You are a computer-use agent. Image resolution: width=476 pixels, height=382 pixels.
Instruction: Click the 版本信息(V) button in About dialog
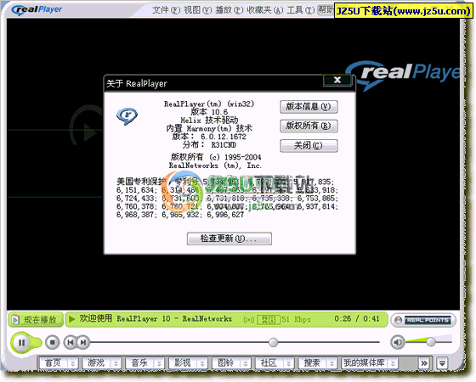point(309,107)
